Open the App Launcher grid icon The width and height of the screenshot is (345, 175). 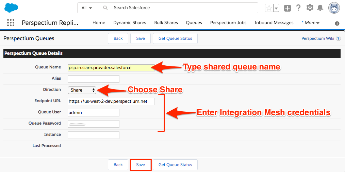point(11,23)
